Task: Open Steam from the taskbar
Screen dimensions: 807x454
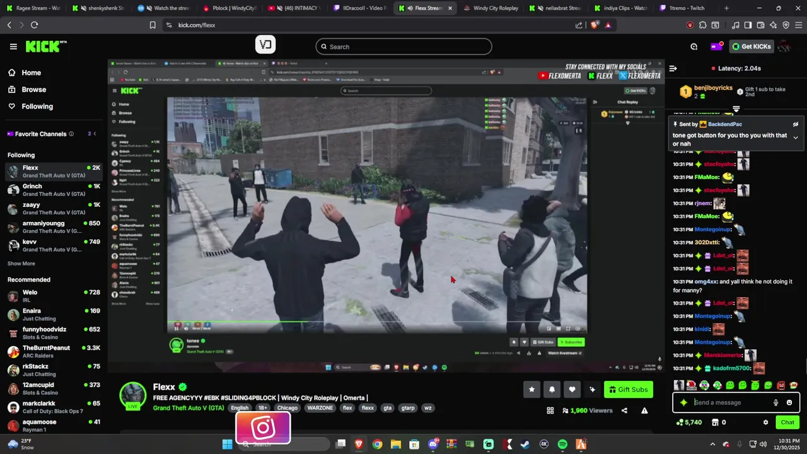Action: click(525, 444)
